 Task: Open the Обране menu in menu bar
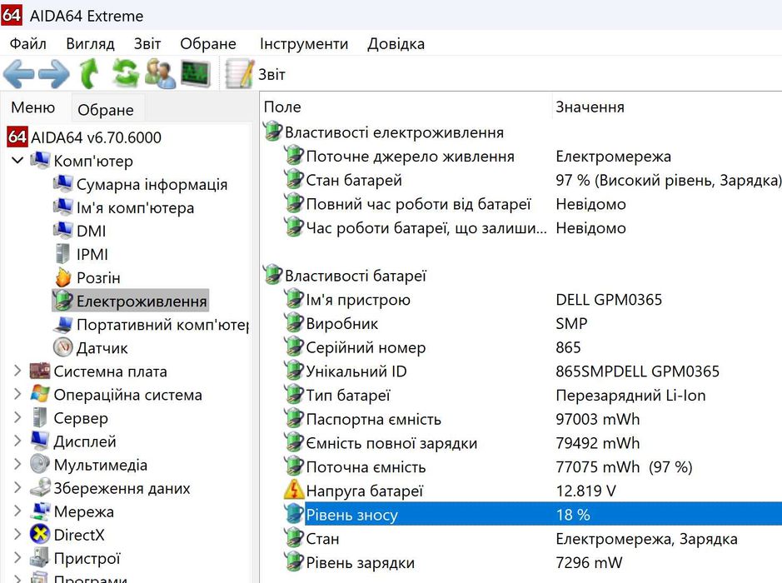208,44
